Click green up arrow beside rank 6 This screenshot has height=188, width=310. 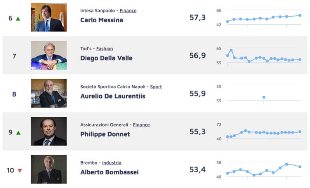pos(18,19)
